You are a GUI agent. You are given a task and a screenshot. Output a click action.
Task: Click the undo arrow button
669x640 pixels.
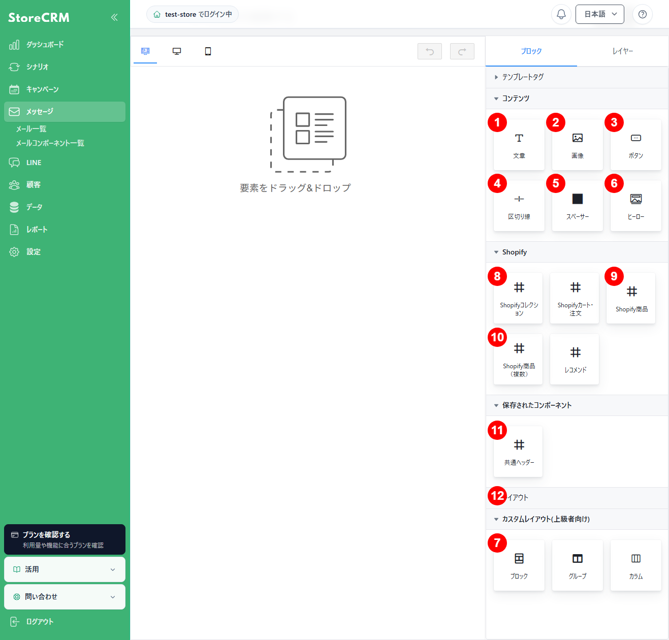click(430, 51)
